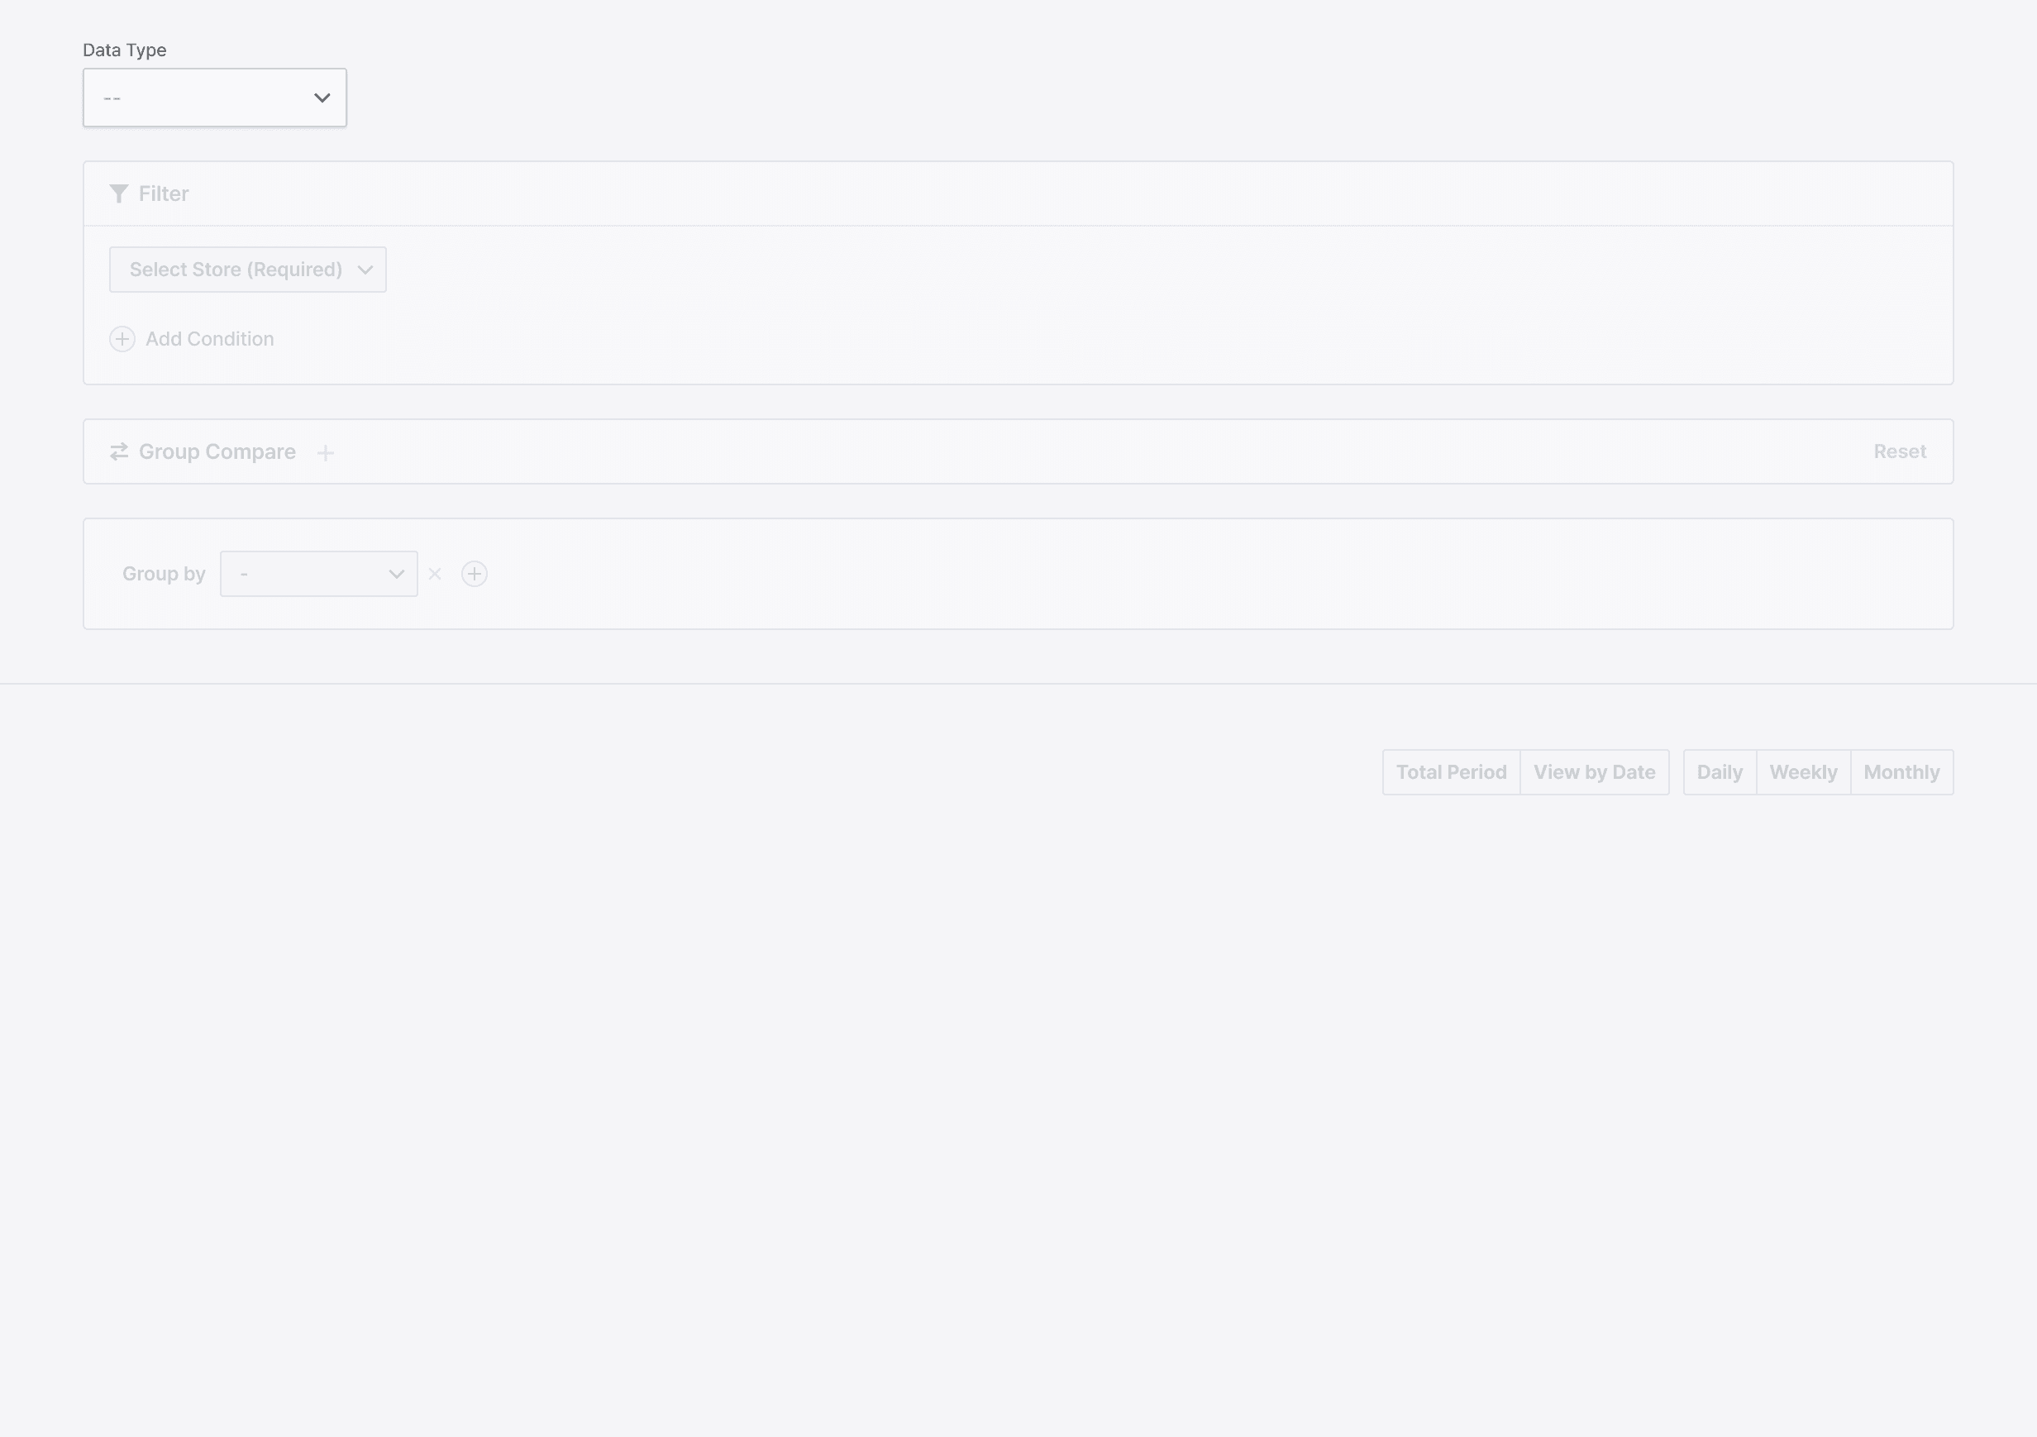2037x1437 pixels.
Task: Click the Add Condition text link
Action: [x=209, y=339]
